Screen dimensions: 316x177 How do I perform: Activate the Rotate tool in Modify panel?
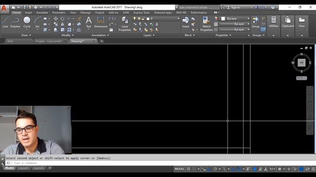(x=63, y=19)
